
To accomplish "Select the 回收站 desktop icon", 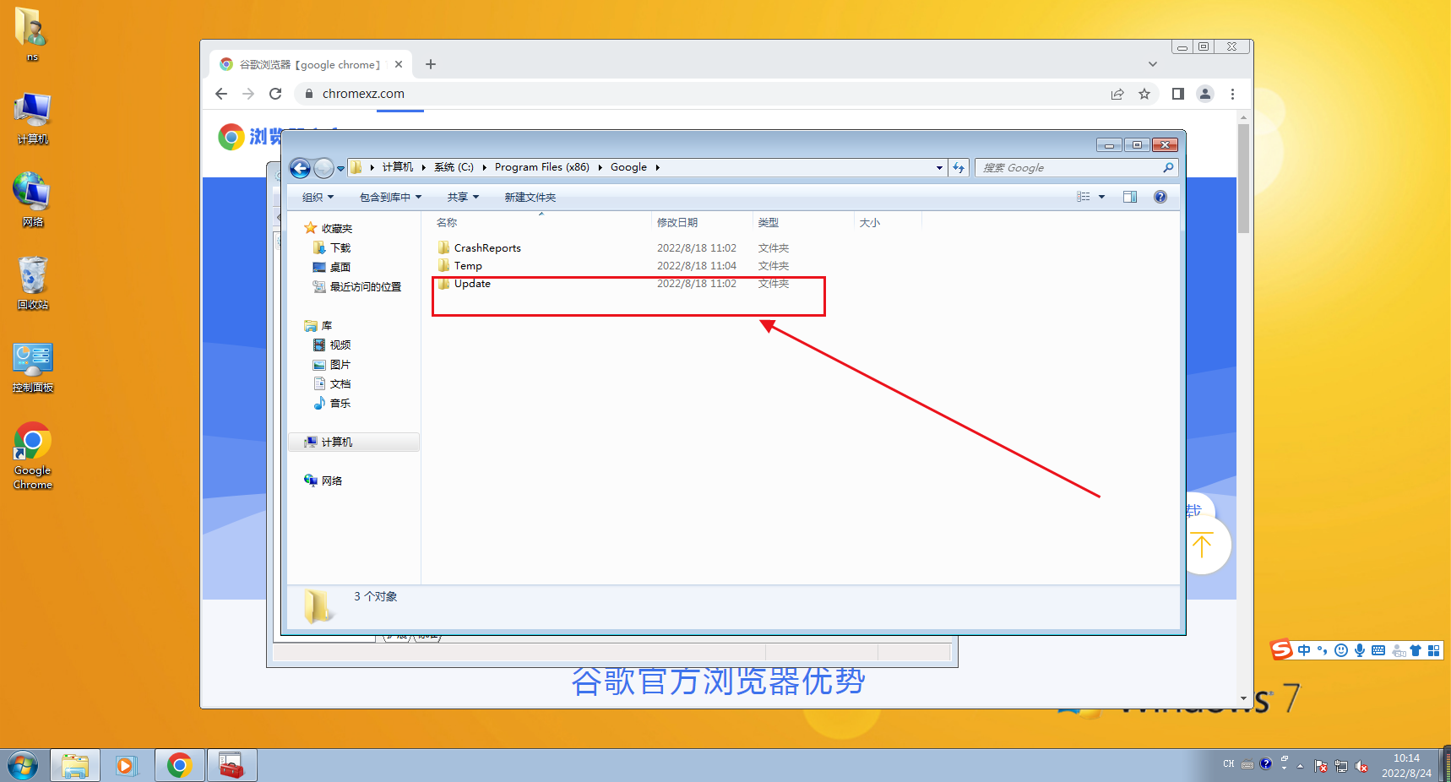I will pos(33,283).
